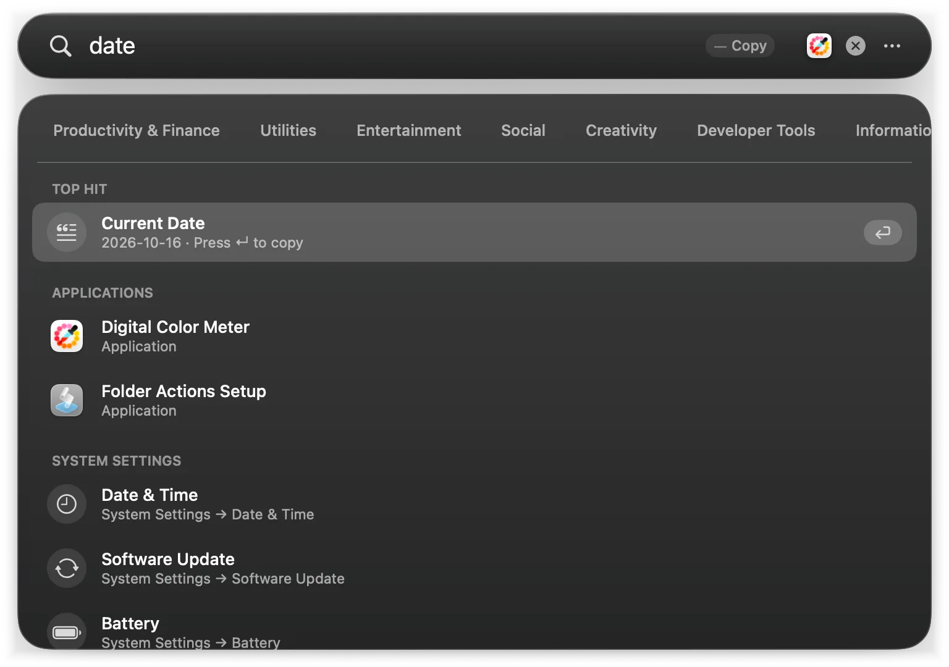Open the Battery settings result title
949x667 pixels.
pos(130,623)
